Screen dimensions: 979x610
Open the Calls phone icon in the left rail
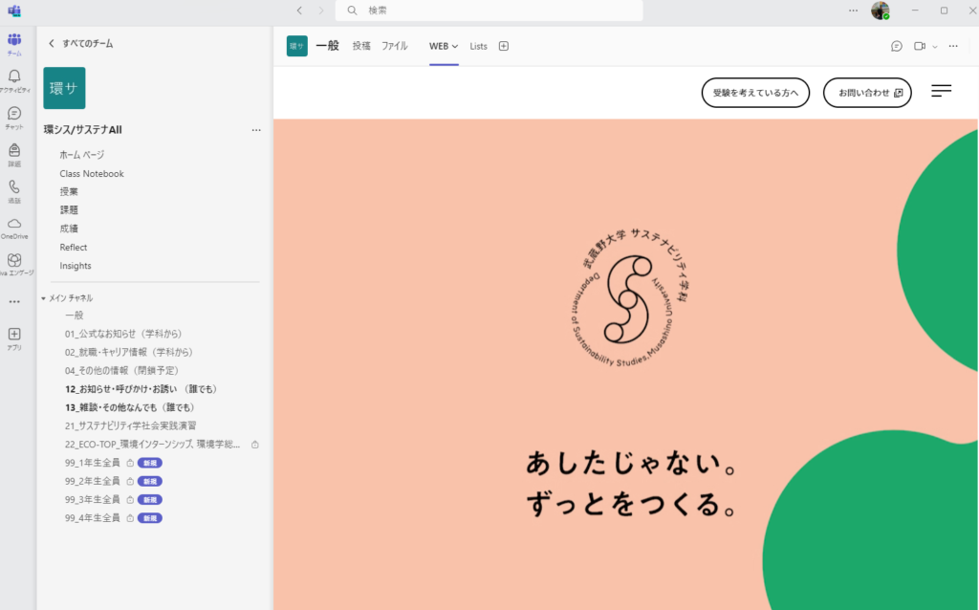click(x=14, y=191)
